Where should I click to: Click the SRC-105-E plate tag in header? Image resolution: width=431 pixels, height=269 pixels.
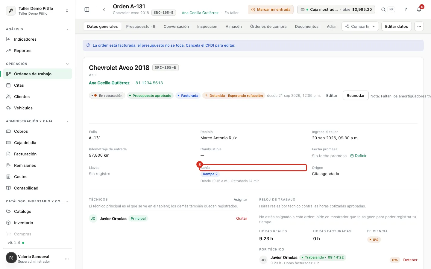[x=163, y=13]
